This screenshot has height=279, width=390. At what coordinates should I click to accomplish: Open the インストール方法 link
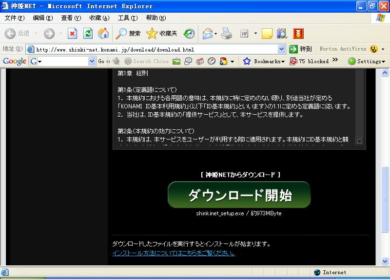[x=174, y=253]
